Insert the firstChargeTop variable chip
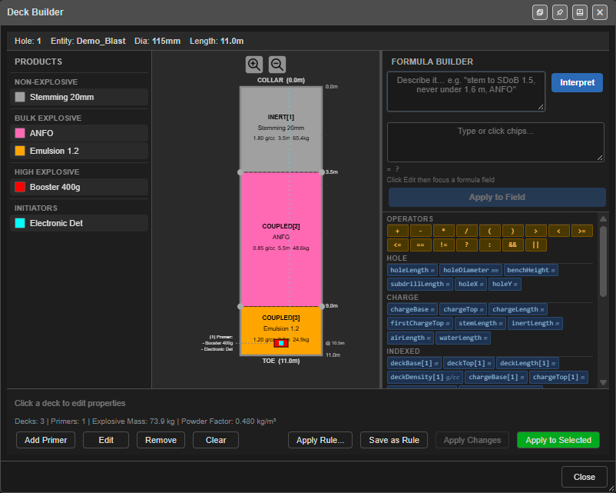Image resolution: width=616 pixels, height=493 pixels. point(419,323)
